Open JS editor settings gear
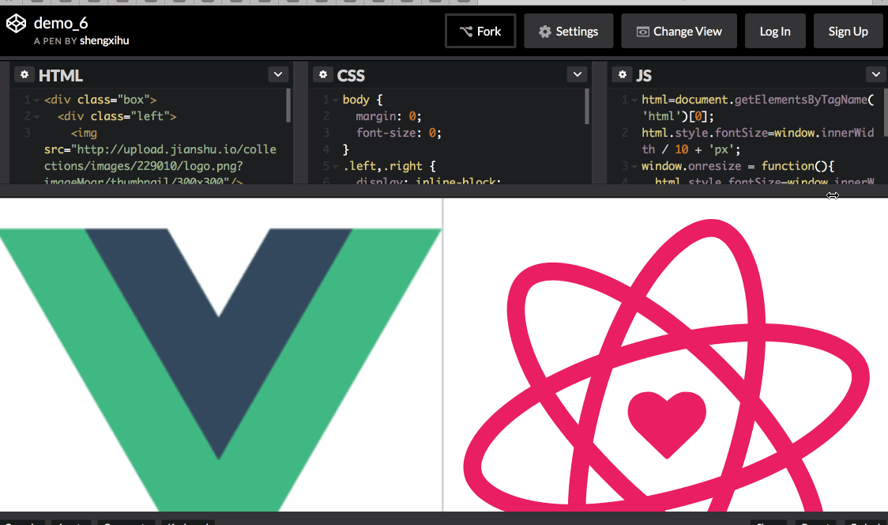 click(x=623, y=74)
